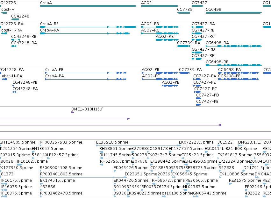Viewport: 271px width, 198px height.
Task: Select the CG43248-RB transcript
Action: tap(16, 40)
